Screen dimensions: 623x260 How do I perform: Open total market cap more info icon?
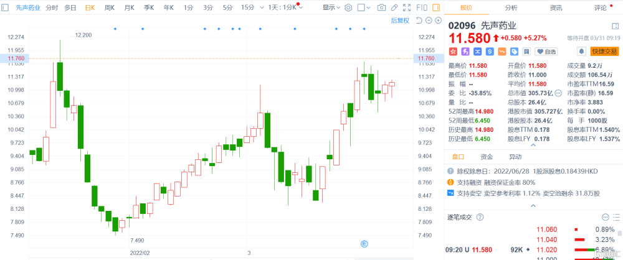[558, 93]
